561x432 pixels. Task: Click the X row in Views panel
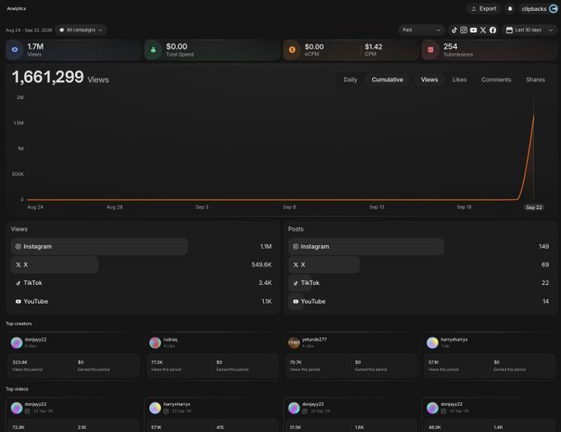pyautogui.click(x=142, y=264)
